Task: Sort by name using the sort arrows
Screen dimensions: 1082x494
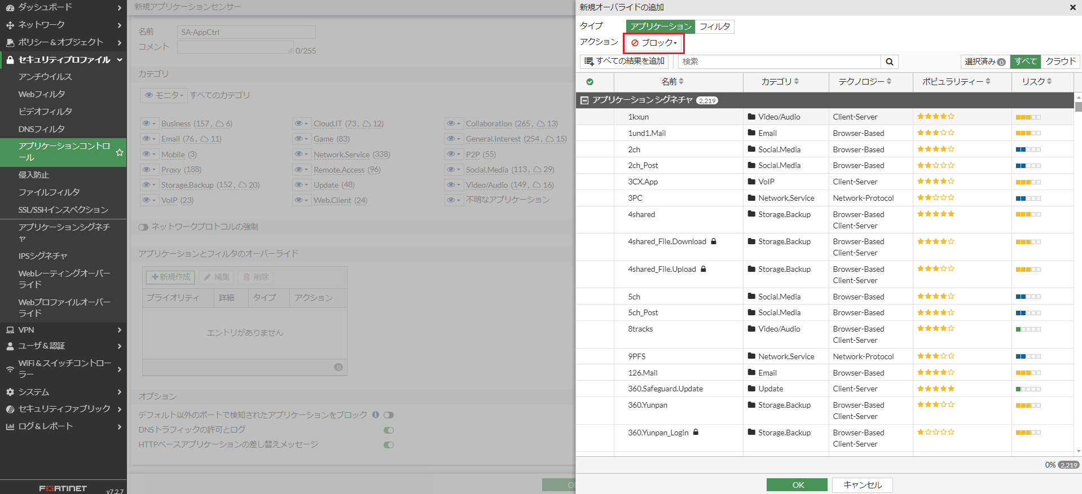Action: (x=681, y=82)
